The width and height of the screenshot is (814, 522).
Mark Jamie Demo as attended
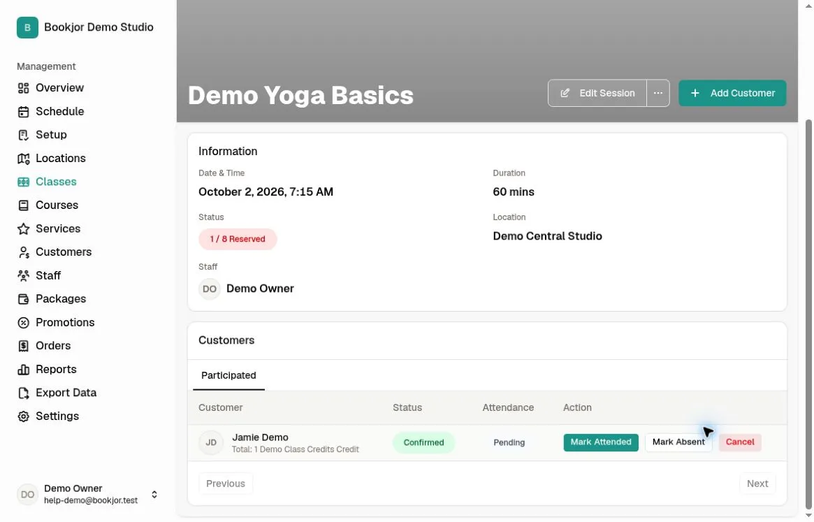pyautogui.click(x=601, y=442)
